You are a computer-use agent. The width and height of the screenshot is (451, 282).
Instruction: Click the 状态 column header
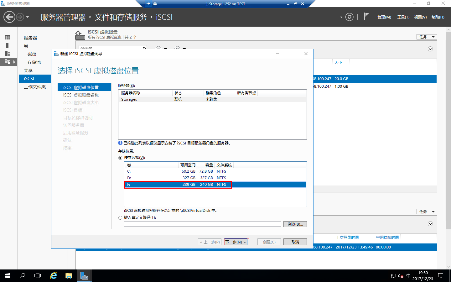point(178,93)
